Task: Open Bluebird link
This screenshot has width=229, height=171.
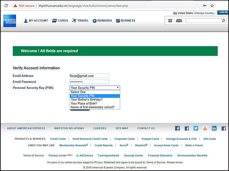Action: tap(141, 145)
